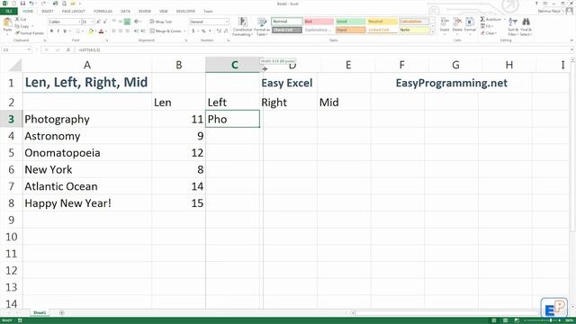Toggle Center horizontal alignment
The height and width of the screenshot is (324, 576).
pyautogui.click(x=121, y=31)
